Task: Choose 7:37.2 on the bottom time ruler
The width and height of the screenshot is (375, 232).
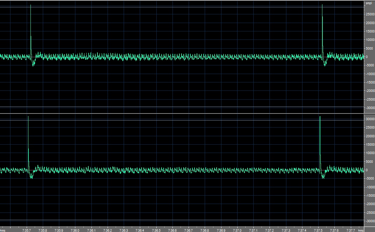Action: pyautogui.click(x=270, y=230)
